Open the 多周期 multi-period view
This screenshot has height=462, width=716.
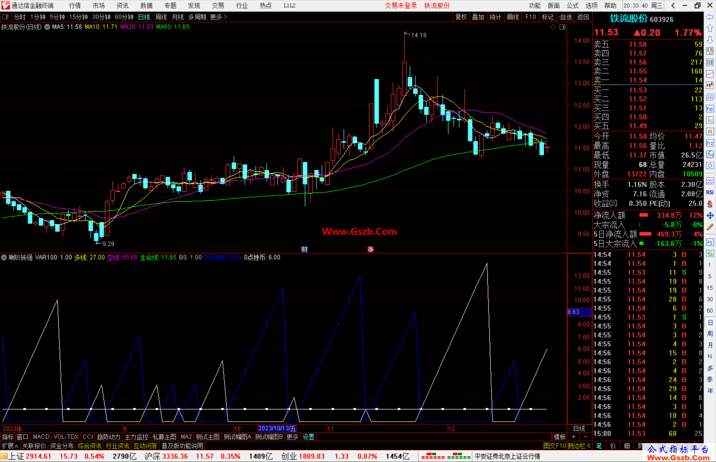click(x=197, y=17)
